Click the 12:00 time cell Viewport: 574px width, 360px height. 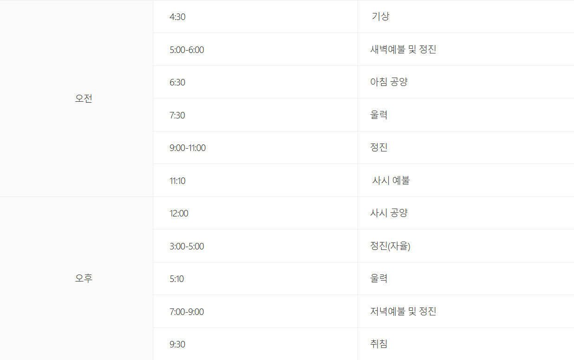pyautogui.click(x=179, y=213)
